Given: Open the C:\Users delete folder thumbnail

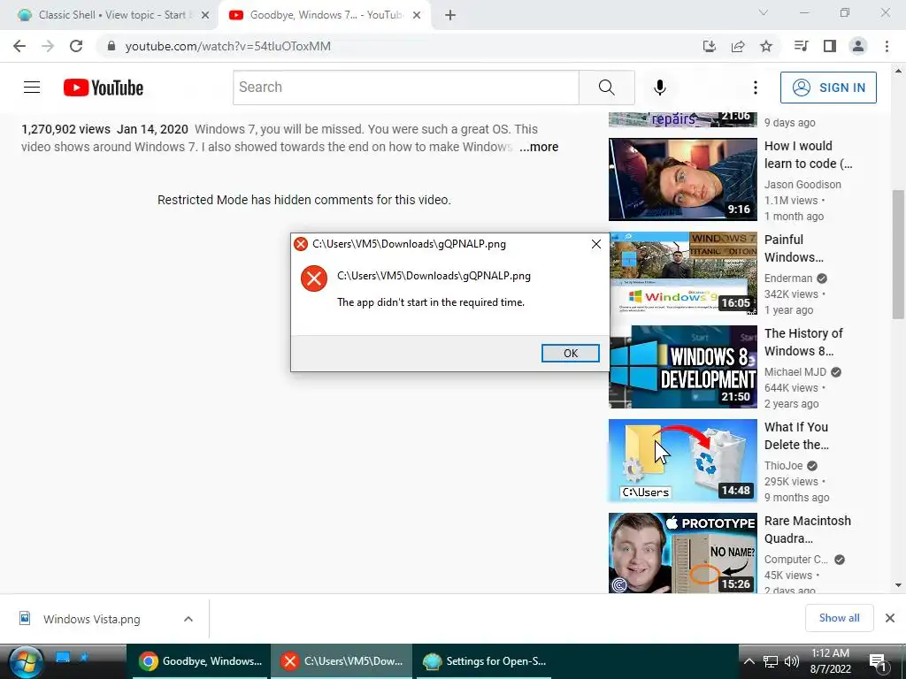Looking at the screenshot, I should (682, 460).
